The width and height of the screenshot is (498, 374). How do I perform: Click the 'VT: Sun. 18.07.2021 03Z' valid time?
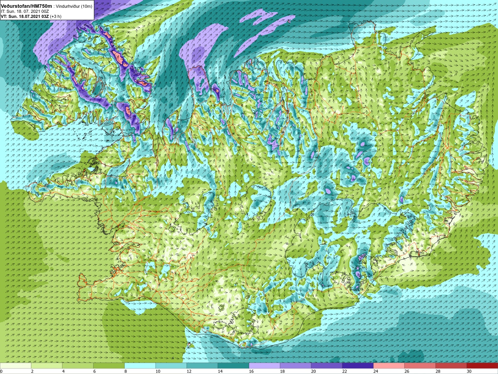click(x=25, y=16)
